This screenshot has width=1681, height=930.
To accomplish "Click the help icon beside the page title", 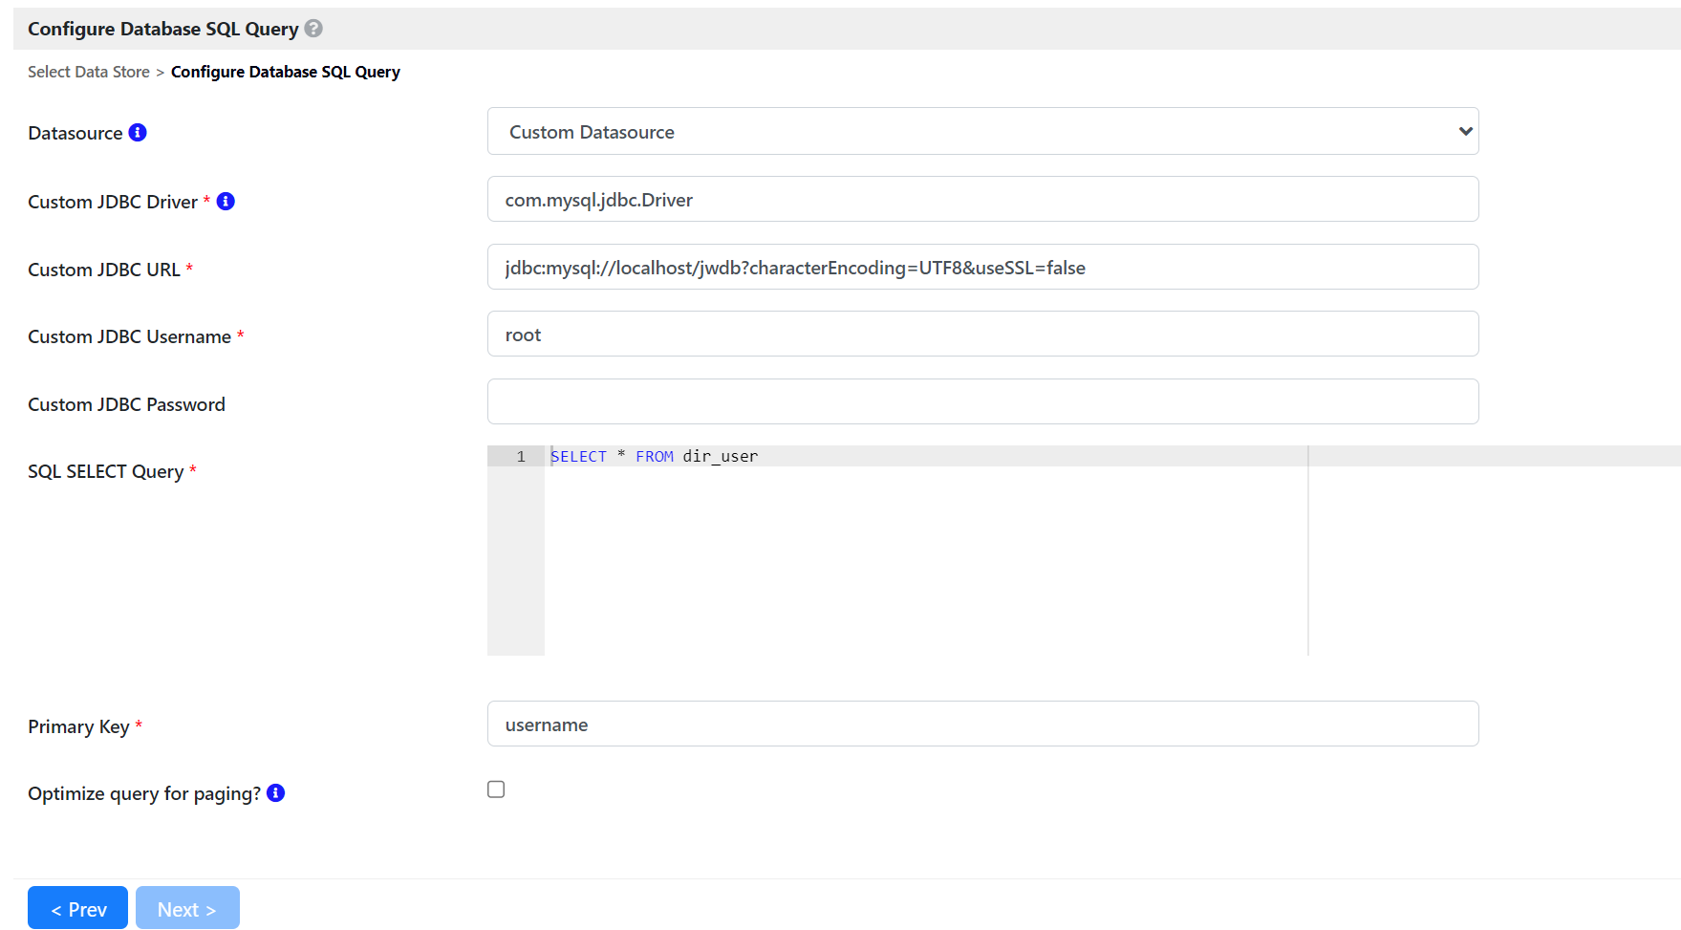I will pyautogui.click(x=313, y=29).
